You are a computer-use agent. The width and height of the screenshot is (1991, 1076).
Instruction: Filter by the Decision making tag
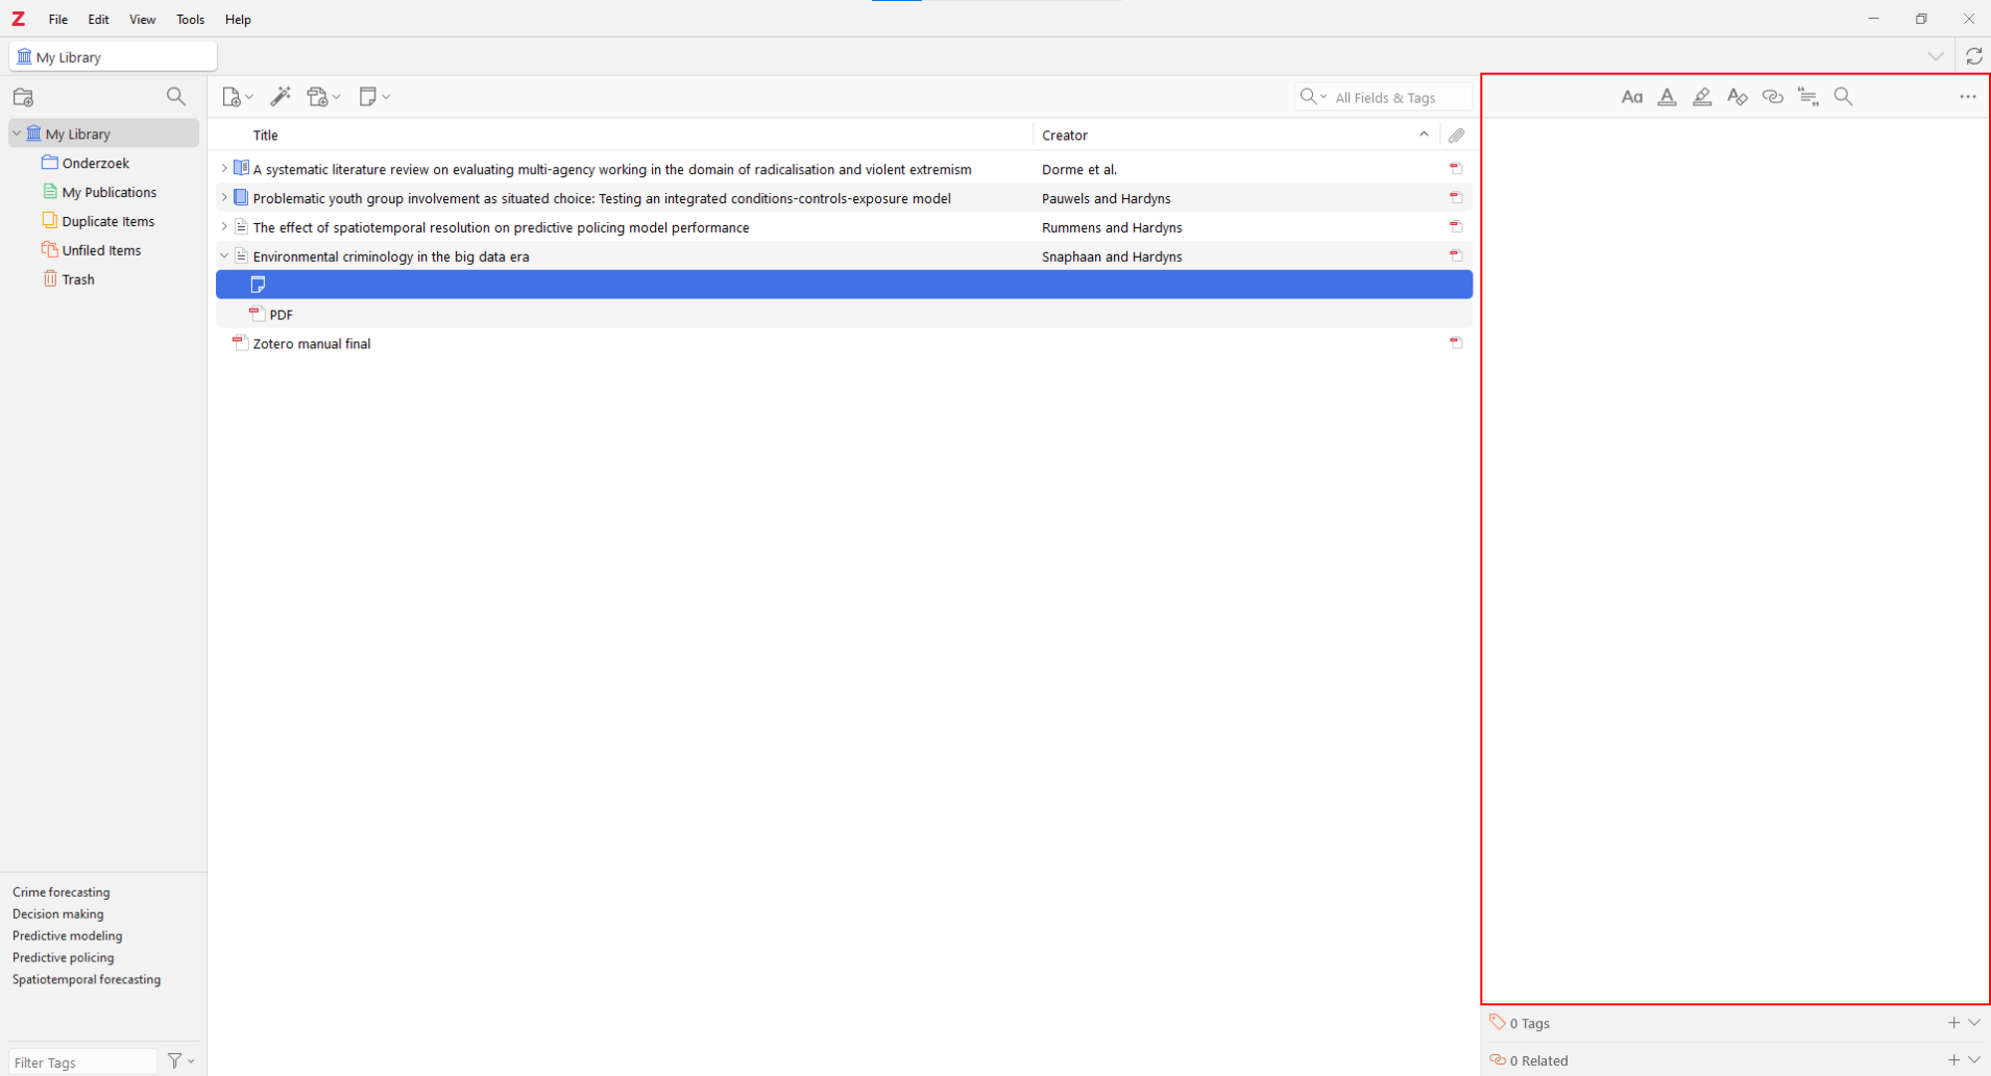point(58,914)
